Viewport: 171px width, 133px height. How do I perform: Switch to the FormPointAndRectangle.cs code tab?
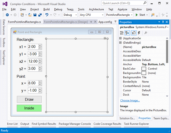[24, 22]
